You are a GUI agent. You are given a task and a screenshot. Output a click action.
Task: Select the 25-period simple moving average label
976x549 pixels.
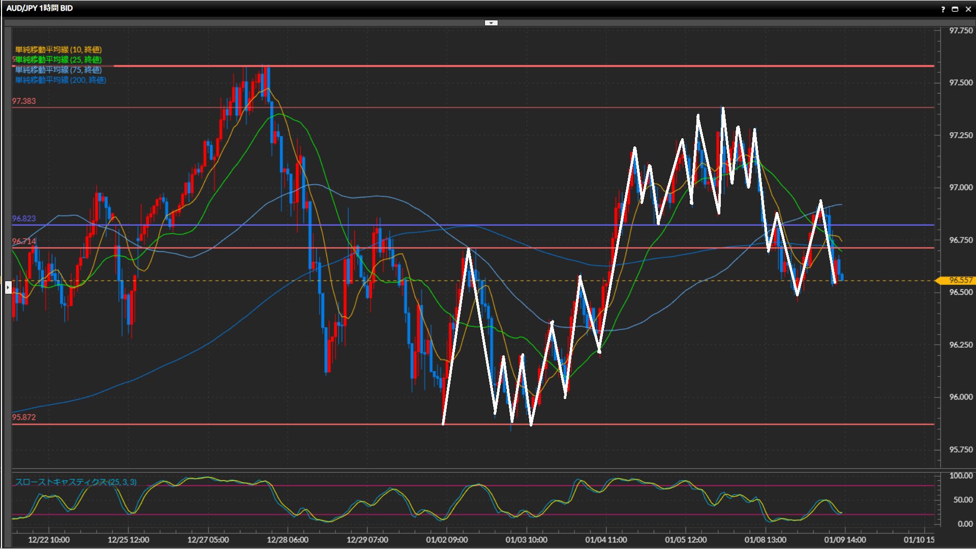(58, 59)
